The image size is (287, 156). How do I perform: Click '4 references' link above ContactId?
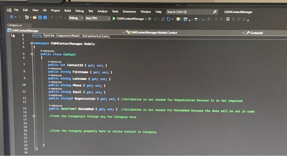click(55, 62)
